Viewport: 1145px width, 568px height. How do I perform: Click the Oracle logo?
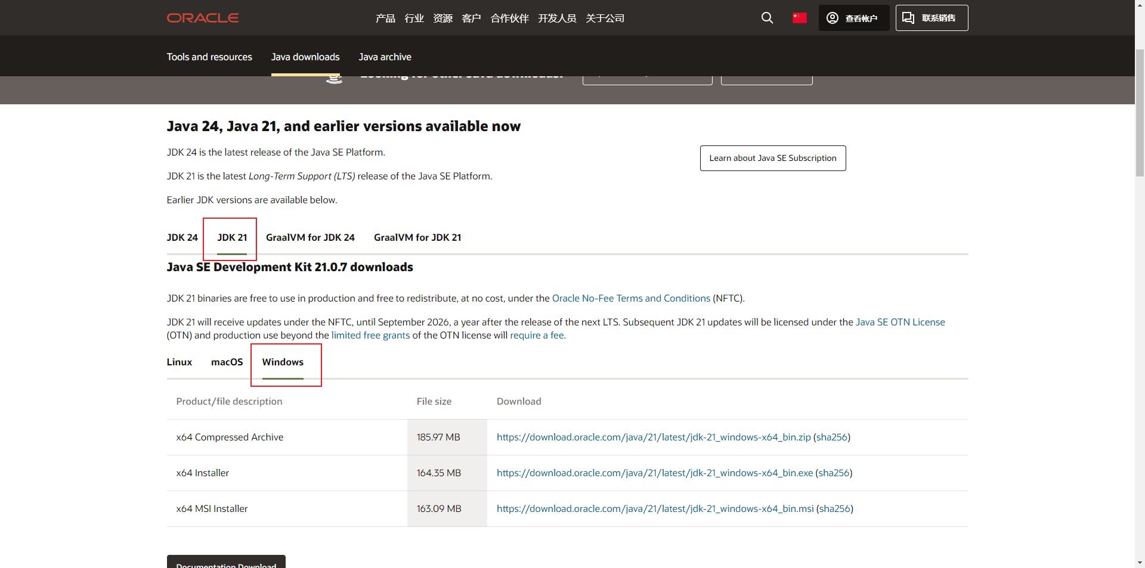pyautogui.click(x=202, y=17)
